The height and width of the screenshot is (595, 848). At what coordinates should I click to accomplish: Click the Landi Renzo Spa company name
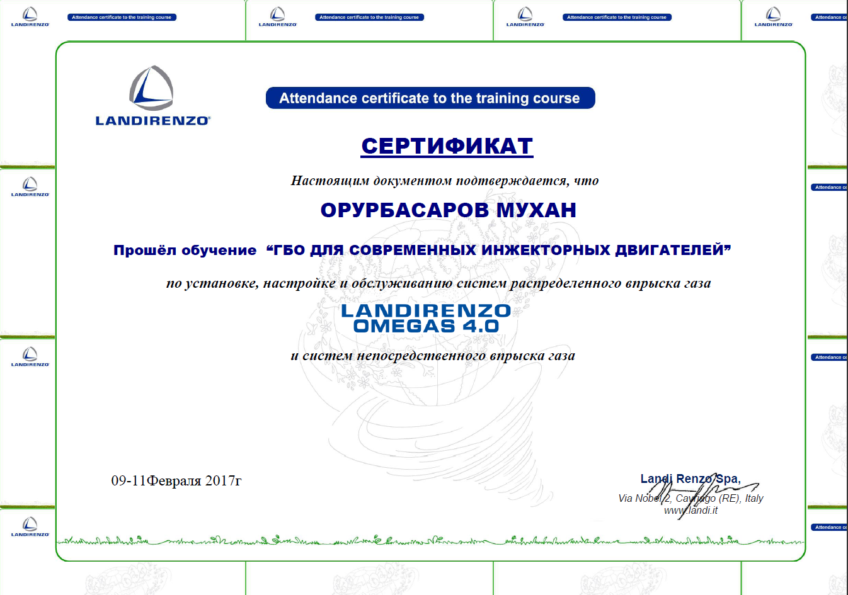(x=690, y=479)
